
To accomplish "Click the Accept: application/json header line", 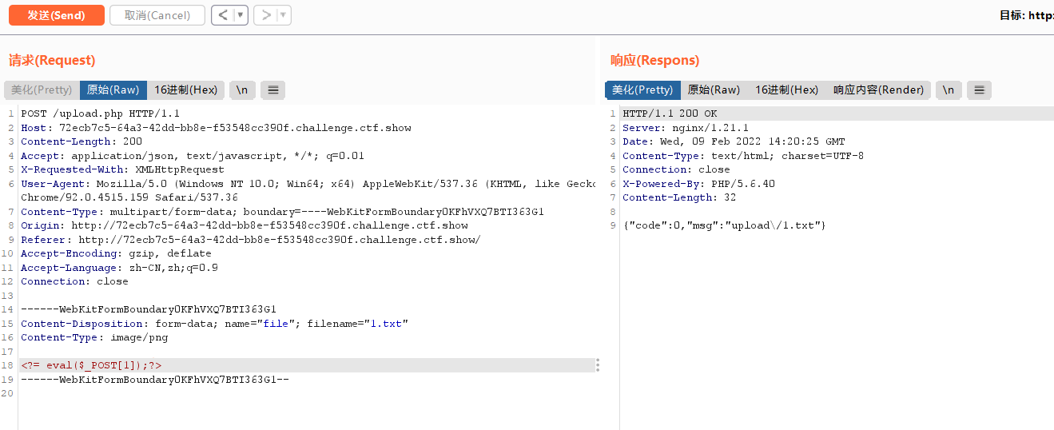I will pyautogui.click(x=193, y=156).
